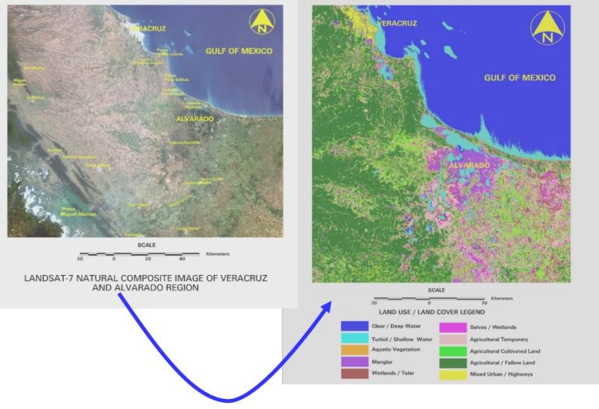Select the Selvas / Wetlands magenta swatch
599x409 pixels.
[453, 327]
